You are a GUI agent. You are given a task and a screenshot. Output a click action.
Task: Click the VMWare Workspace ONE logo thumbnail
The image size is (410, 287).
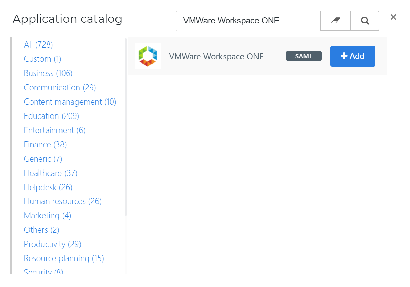pos(147,56)
